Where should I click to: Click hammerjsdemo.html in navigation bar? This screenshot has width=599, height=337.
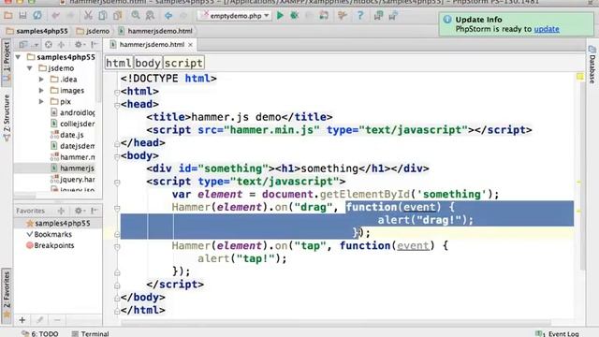(x=155, y=31)
